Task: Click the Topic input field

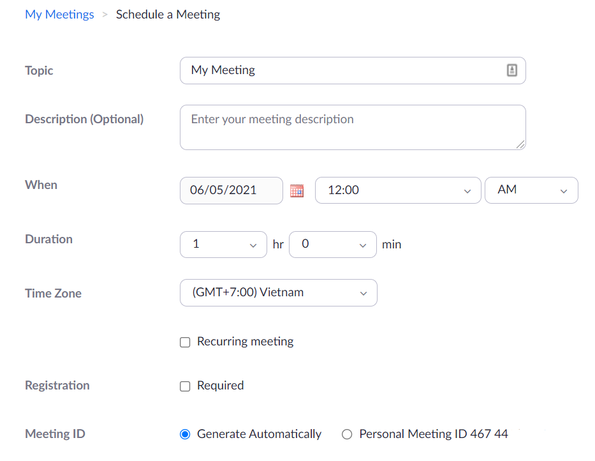Action: point(353,70)
